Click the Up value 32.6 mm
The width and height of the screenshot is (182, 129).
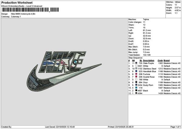pyautogui.click(x=147, y=36)
